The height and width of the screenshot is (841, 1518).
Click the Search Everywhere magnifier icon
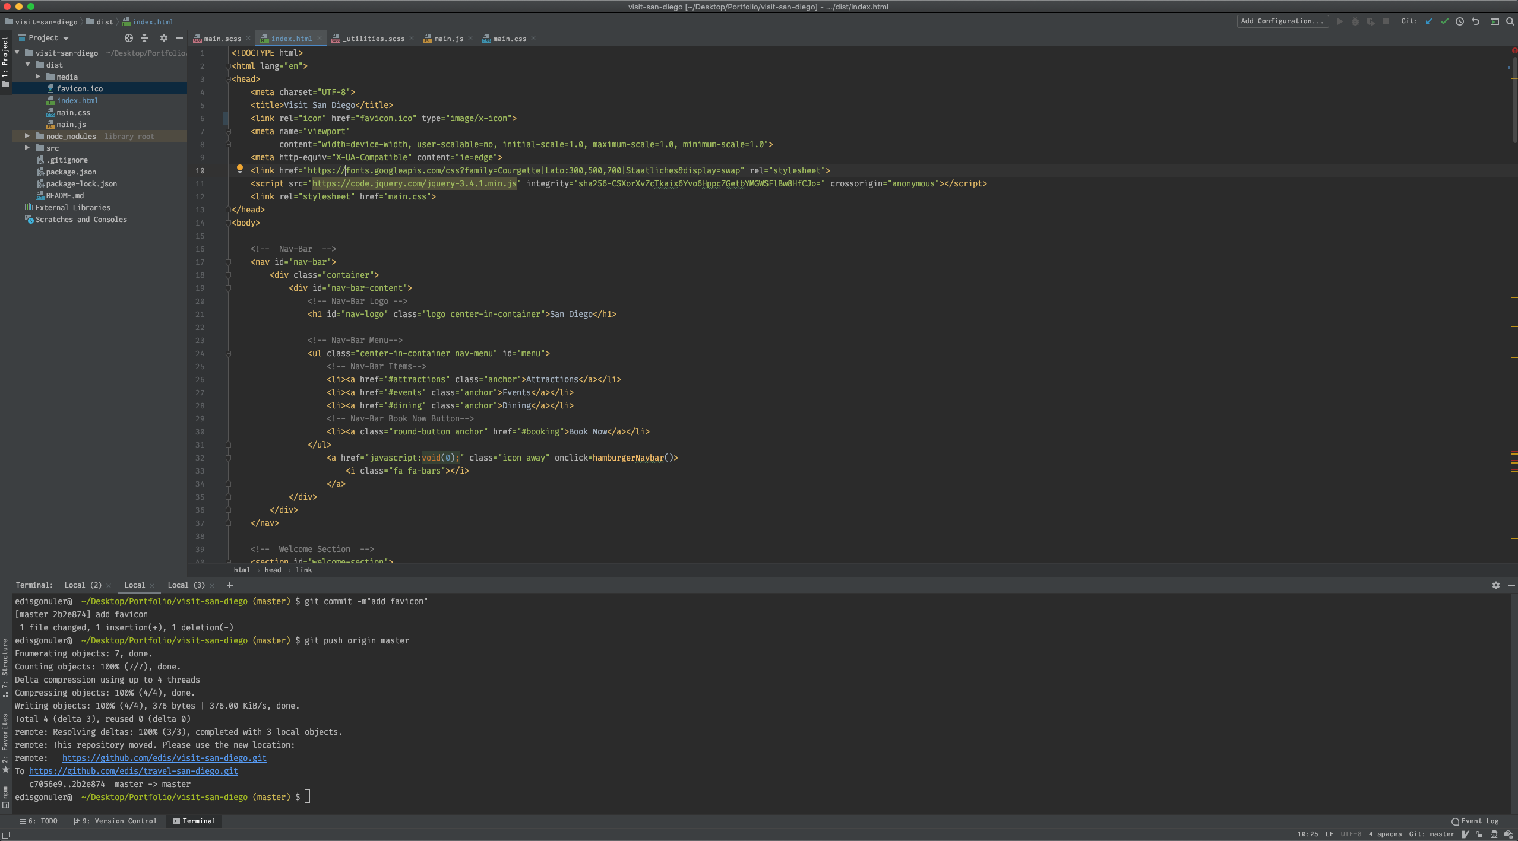pyautogui.click(x=1510, y=21)
